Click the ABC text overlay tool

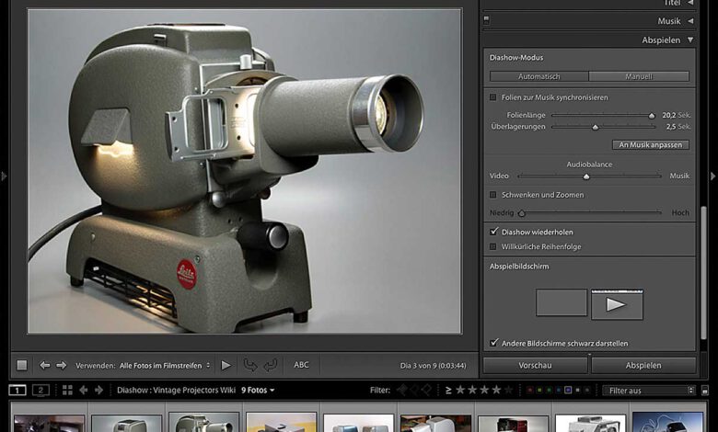(x=301, y=365)
